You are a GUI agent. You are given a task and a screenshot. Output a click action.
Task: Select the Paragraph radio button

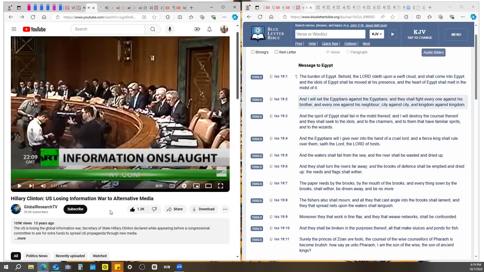coord(347,52)
